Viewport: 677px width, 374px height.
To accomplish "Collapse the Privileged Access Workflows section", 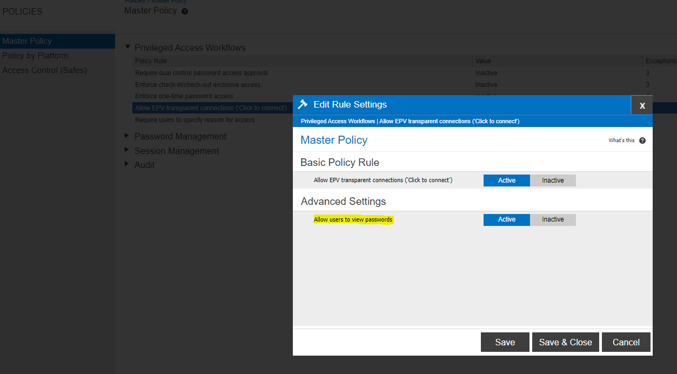I will click(128, 48).
